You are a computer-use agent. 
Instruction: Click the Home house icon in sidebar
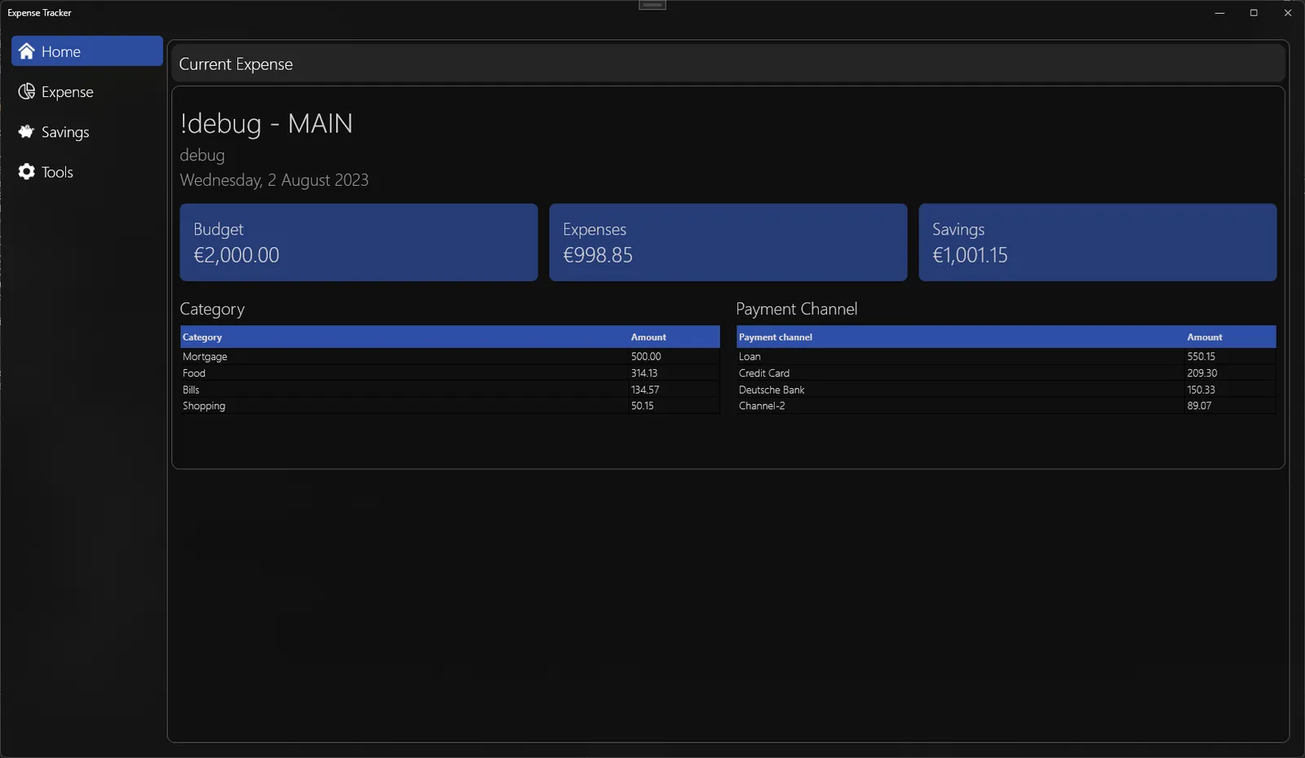27,51
